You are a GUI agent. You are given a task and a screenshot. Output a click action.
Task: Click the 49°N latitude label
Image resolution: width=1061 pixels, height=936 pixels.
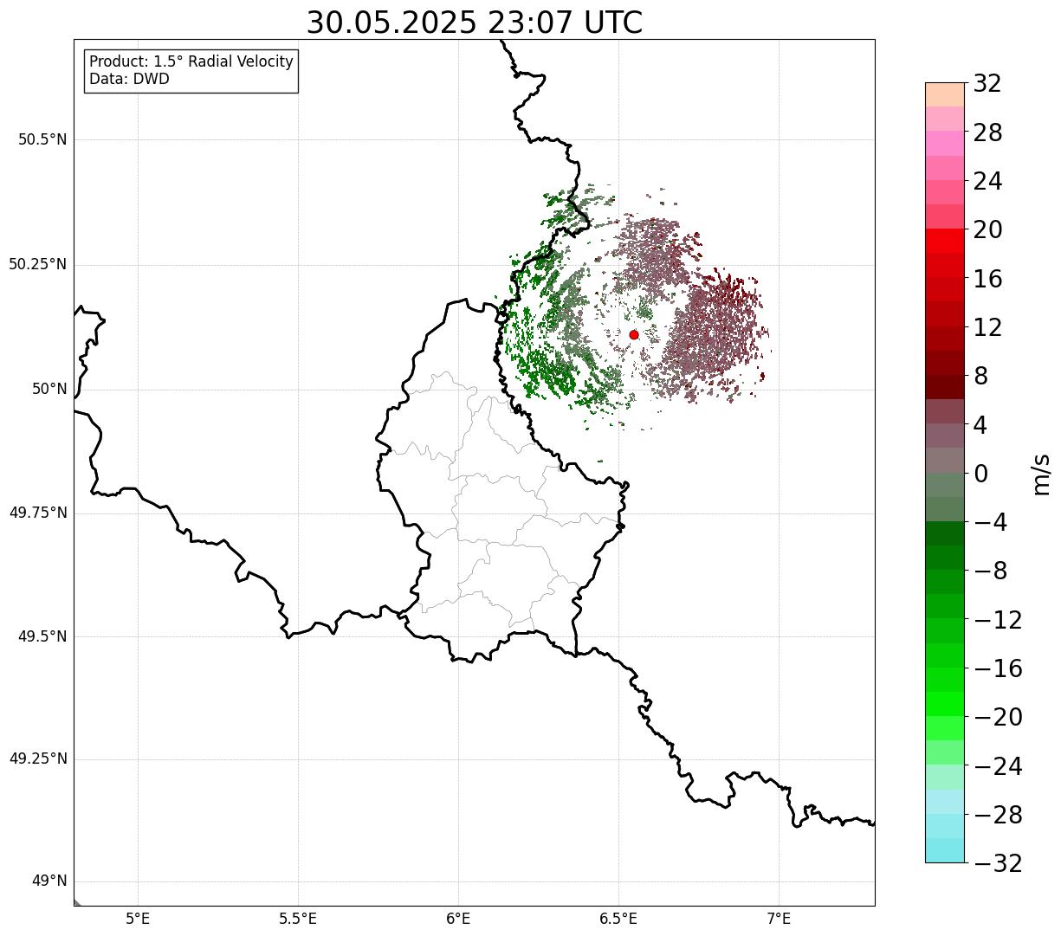(x=49, y=881)
